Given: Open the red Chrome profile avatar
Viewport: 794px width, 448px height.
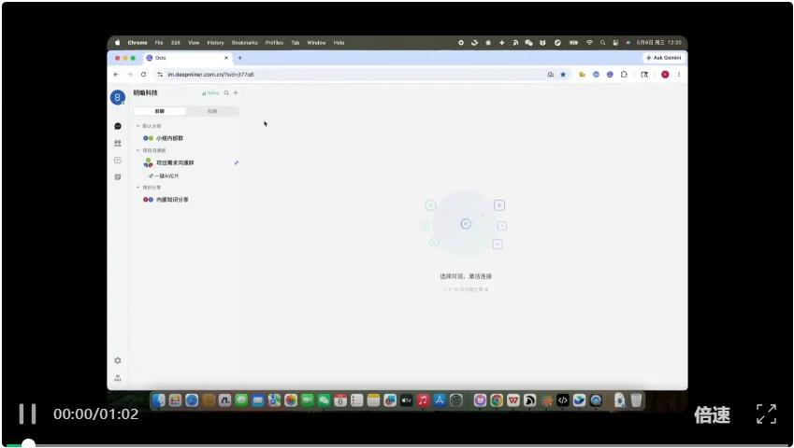Looking at the screenshot, I should point(665,75).
